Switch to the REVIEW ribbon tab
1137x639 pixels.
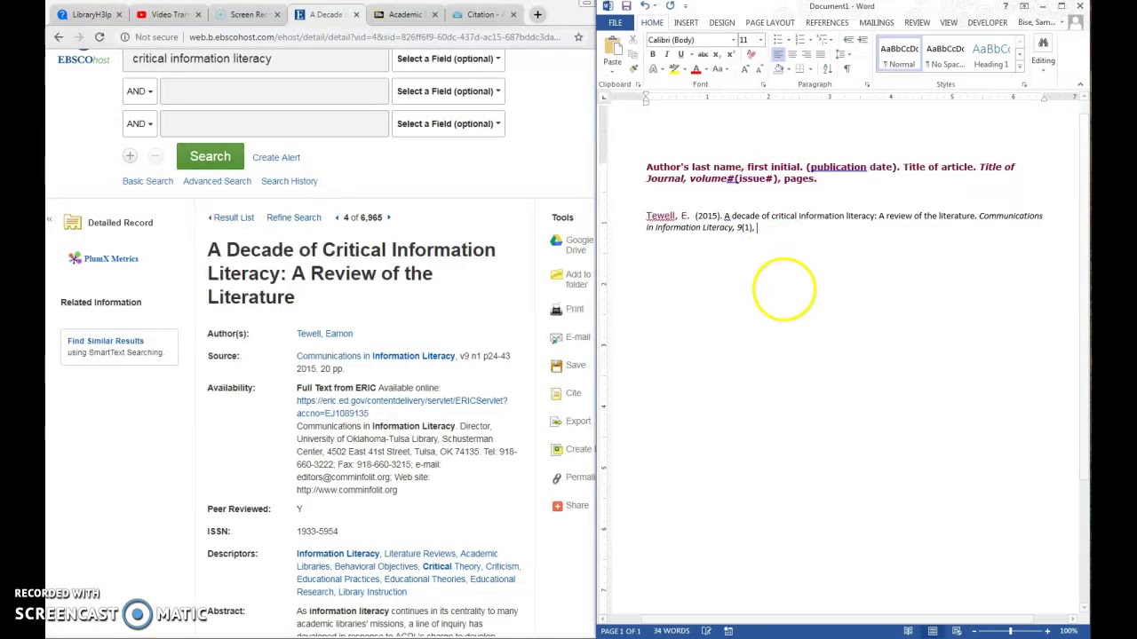point(917,22)
